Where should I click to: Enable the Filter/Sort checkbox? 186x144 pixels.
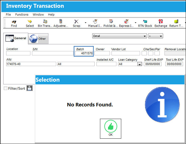[x=5, y=88]
